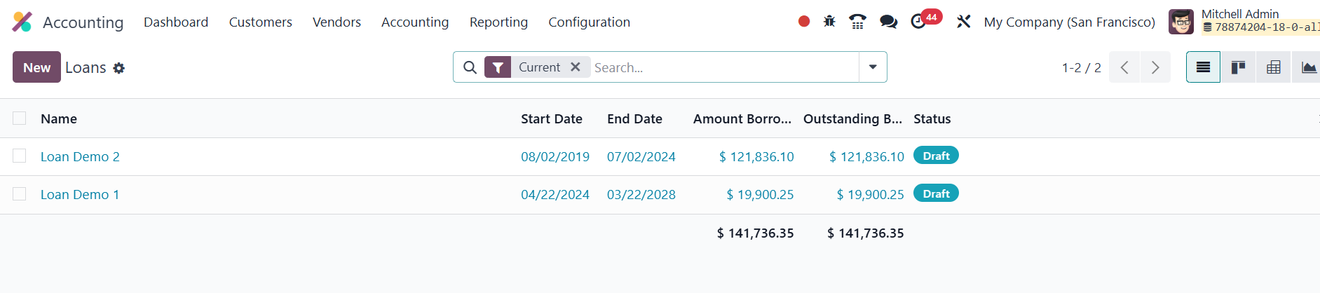Open the My Company (San Francisco) switcher
The height and width of the screenshot is (293, 1320).
pyautogui.click(x=1069, y=22)
